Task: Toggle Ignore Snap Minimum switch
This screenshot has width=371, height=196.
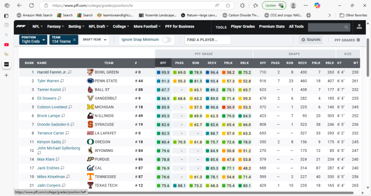Action: 166,40
